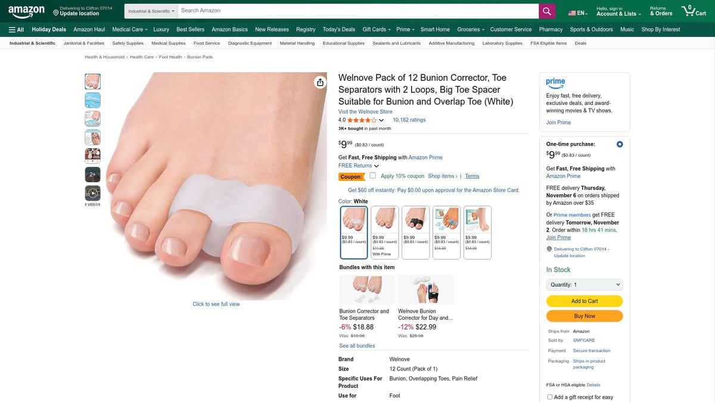Expand the FREE Returns details
The image size is (715, 402).
(357, 166)
